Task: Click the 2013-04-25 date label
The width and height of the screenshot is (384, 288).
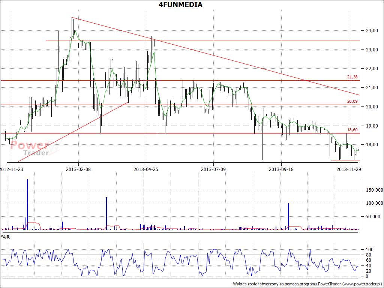Action: (x=146, y=169)
